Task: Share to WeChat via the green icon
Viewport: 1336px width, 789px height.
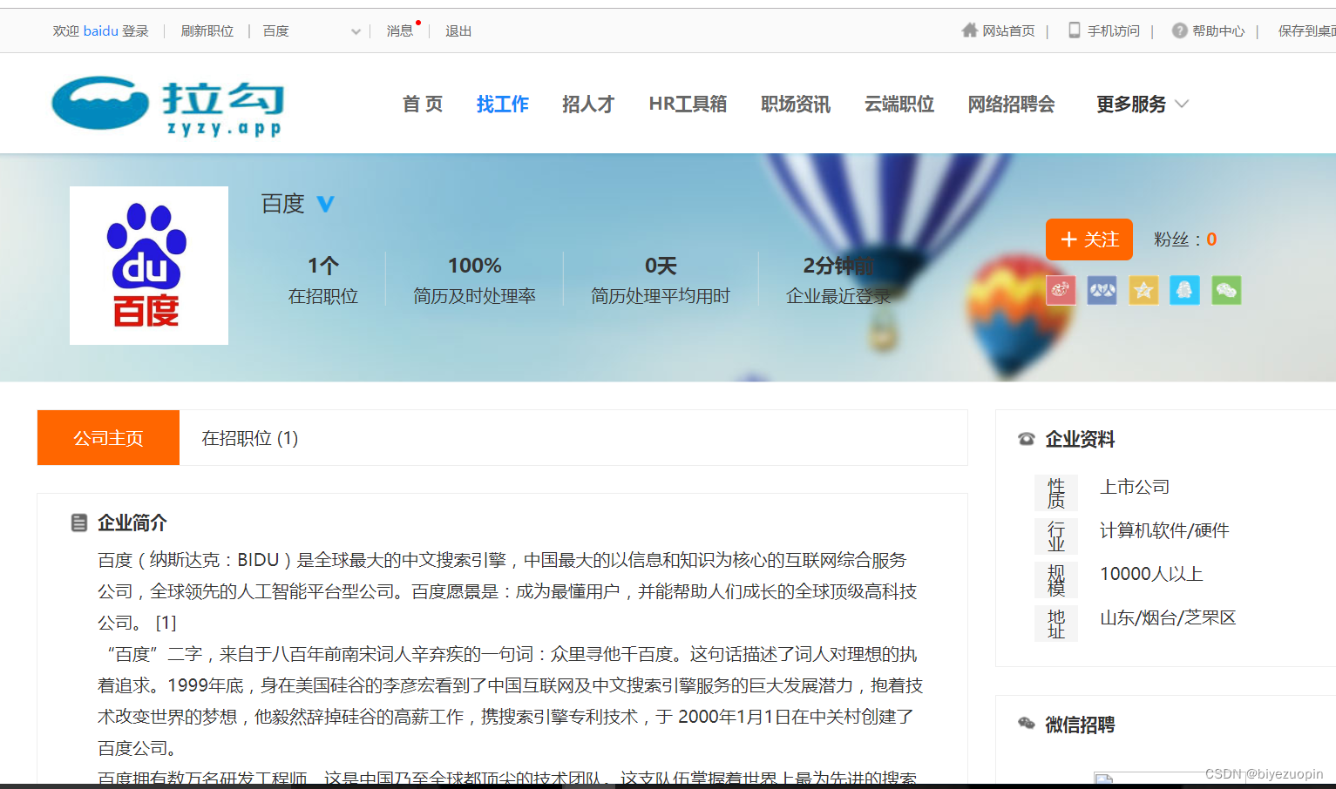Action: point(1226,290)
